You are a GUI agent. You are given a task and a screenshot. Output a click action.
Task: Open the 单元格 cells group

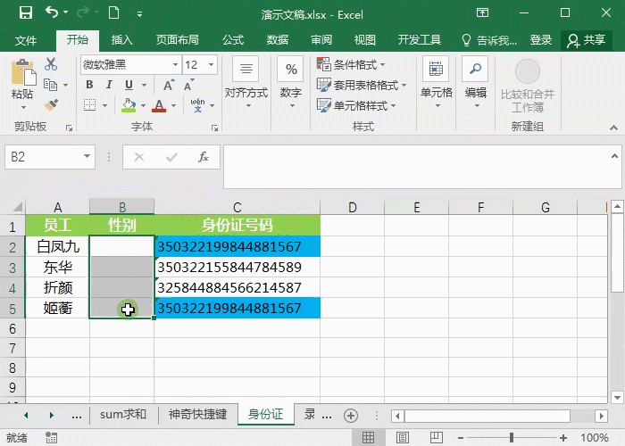[x=436, y=83]
